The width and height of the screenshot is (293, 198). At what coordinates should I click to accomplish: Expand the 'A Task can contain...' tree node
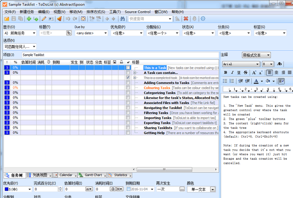click(135, 73)
